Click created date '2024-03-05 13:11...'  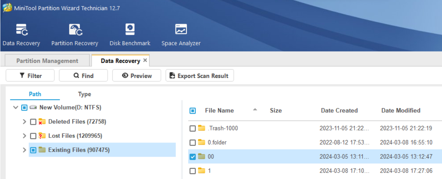click(x=344, y=157)
